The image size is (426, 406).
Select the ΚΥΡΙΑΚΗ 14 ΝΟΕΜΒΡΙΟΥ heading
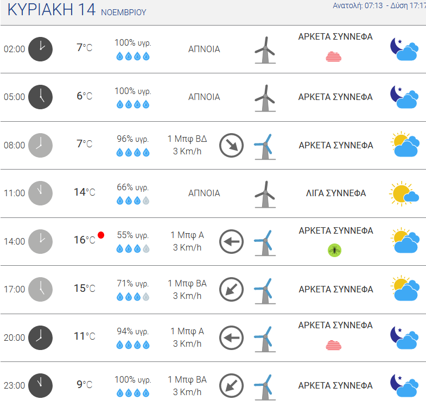(x=77, y=10)
